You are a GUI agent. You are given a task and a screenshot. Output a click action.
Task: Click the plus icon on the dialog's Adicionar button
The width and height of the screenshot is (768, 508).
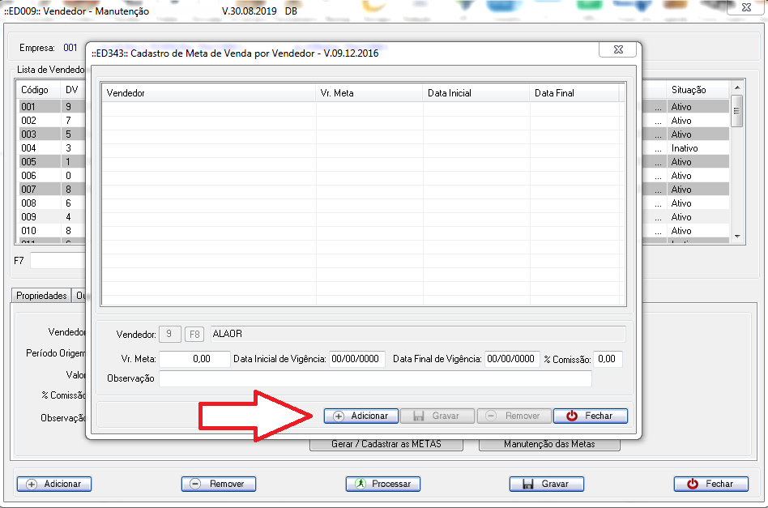[338, 416]
